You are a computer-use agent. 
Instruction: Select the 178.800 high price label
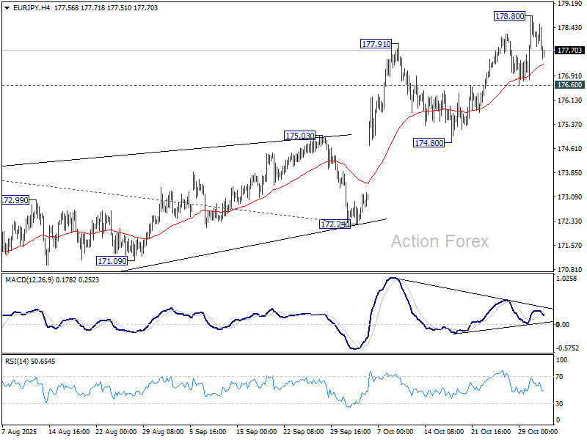(x=508, y=15)
